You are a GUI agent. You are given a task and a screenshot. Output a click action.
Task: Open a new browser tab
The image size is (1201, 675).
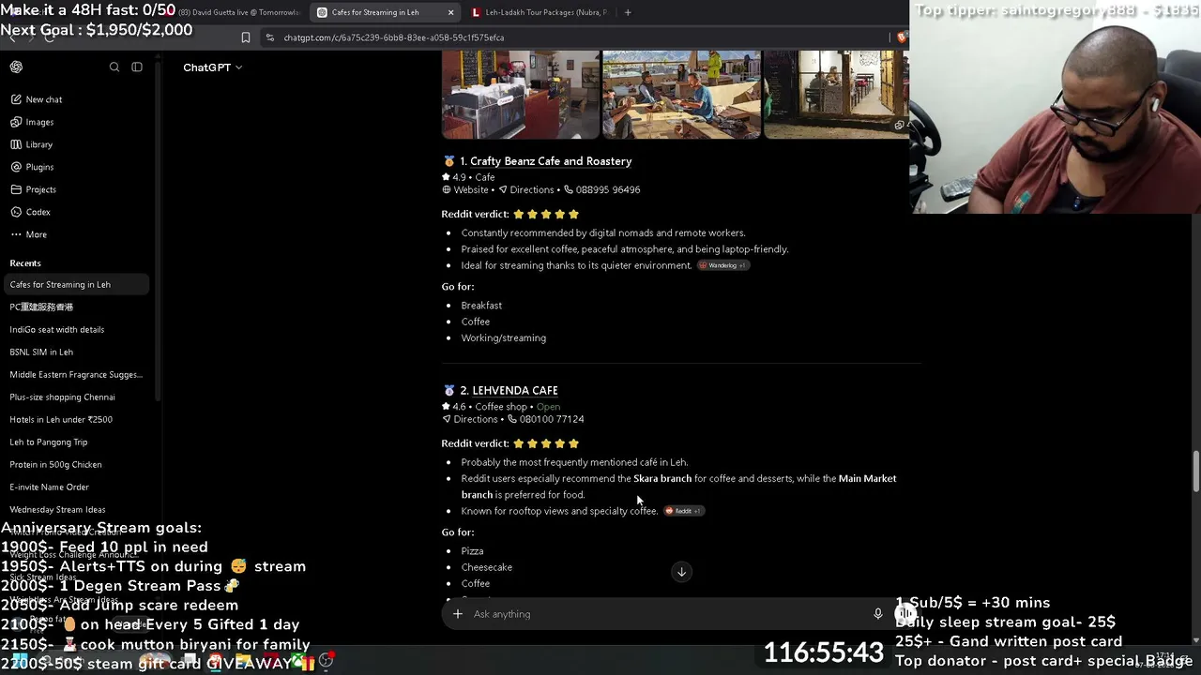[x=628, y=12]
